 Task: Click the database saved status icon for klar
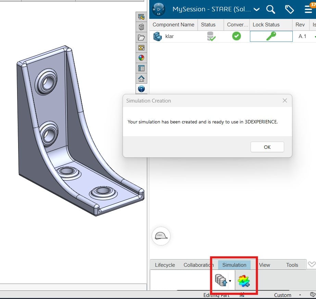pyautogui.click(x=211, y=36)
